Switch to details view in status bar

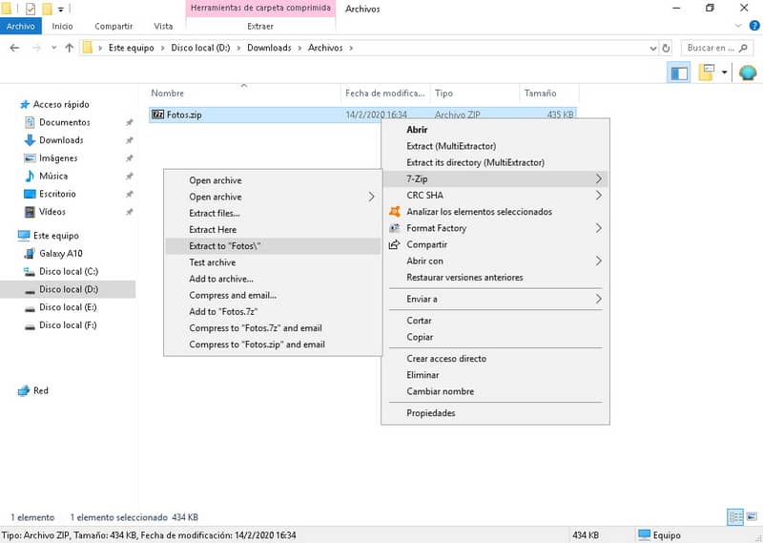(x=734, y=517)
